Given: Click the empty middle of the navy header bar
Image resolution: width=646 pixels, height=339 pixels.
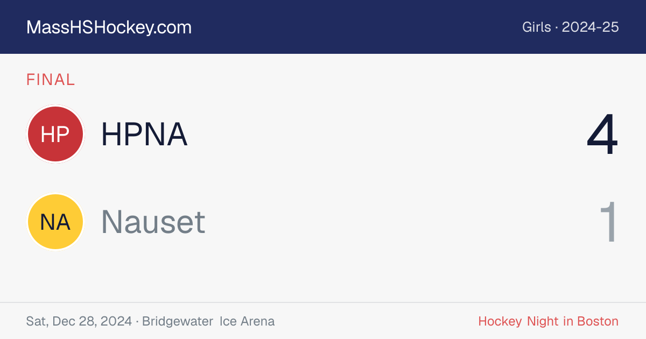Looking at the screenshot, I should click(x=355, y=27).
